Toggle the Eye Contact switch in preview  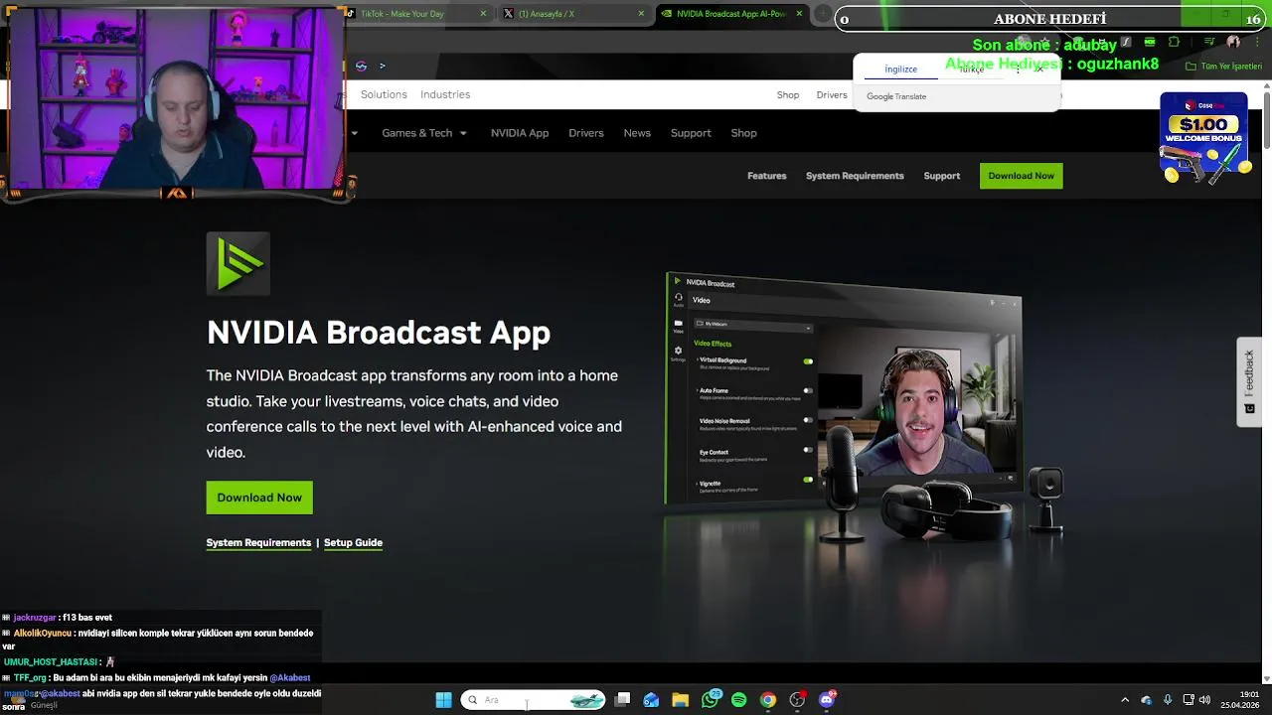808,451
